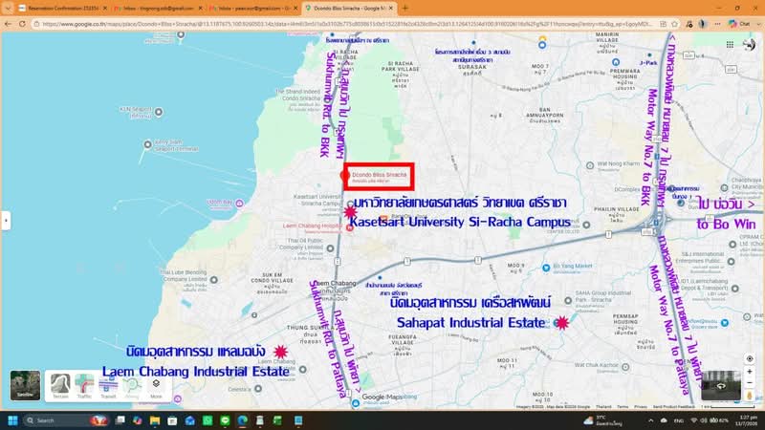Zoom in with the plus button
The height and width of the screenshot is (430, 765).
[750, 372]
